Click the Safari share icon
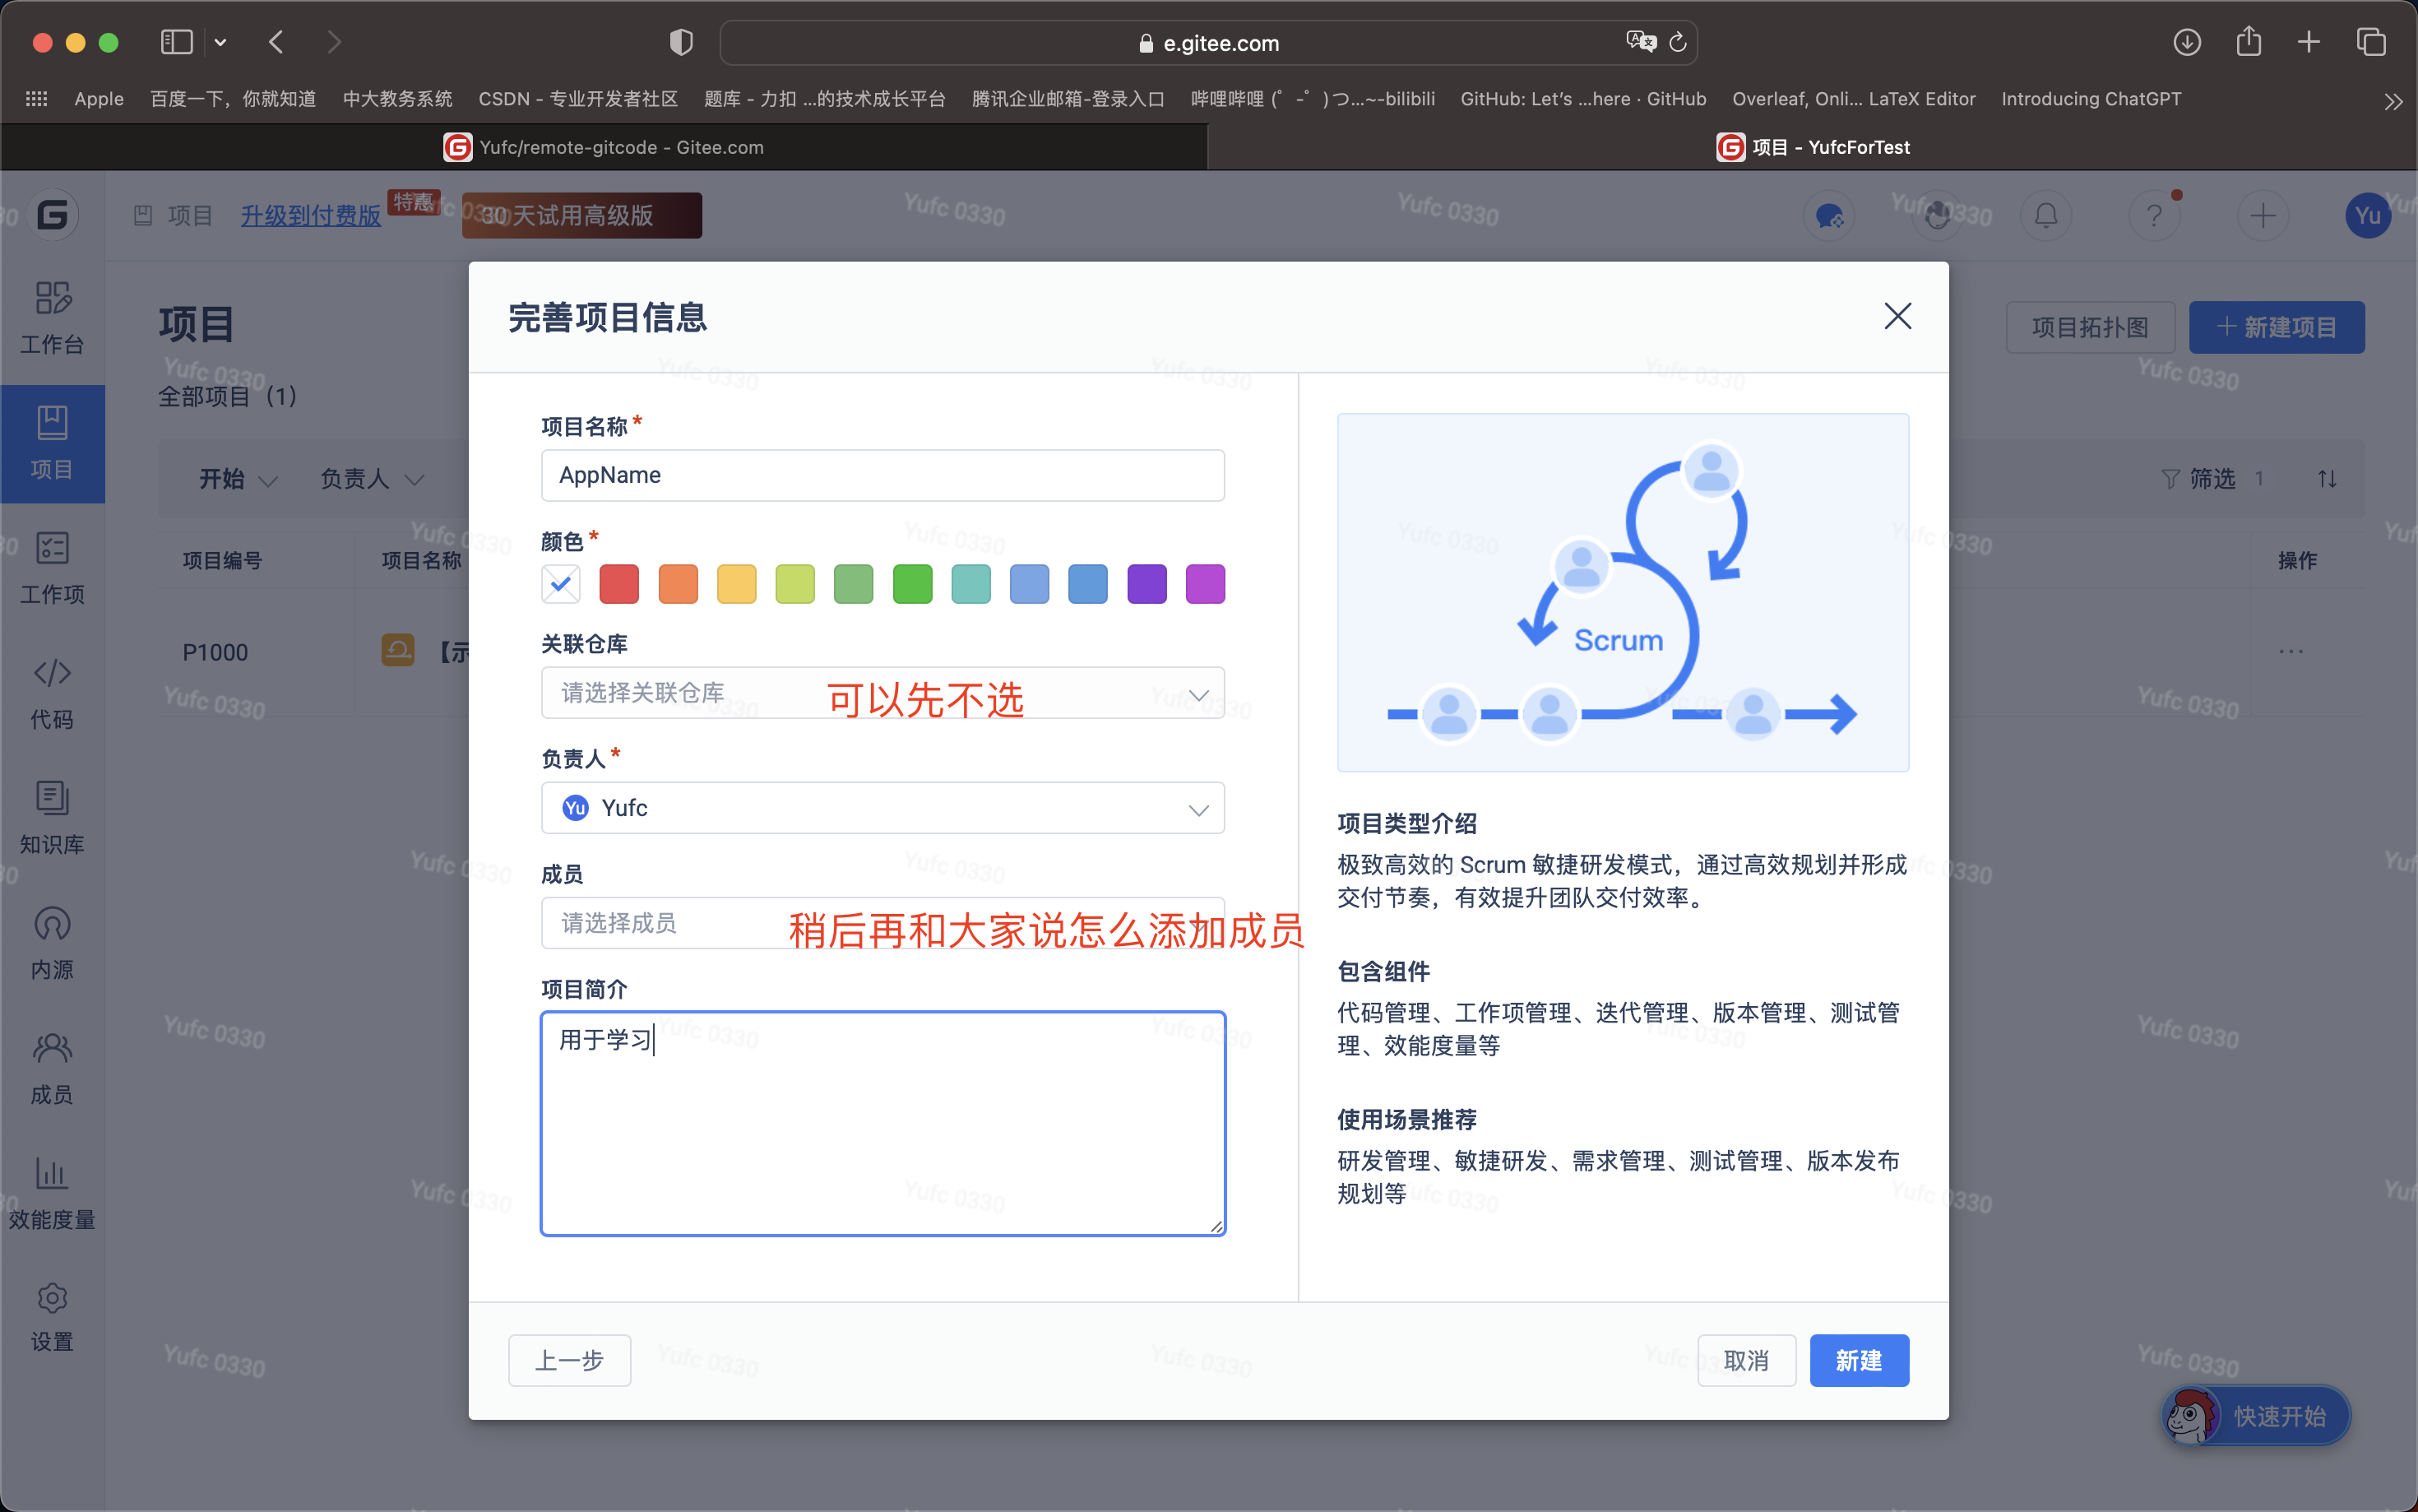2418x1512 pixels. pos(2248,42)
